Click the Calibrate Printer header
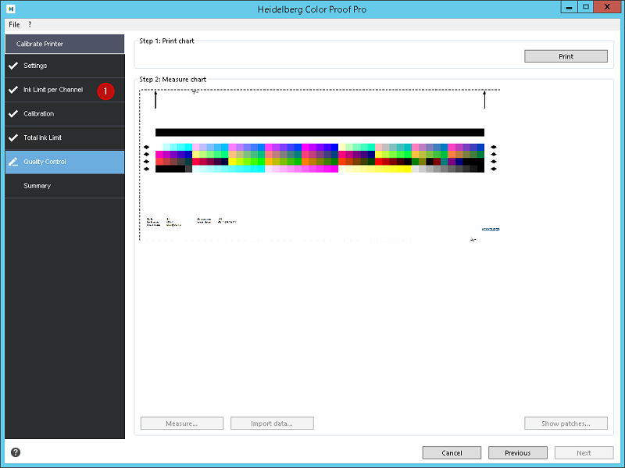625x468 pixels. [x=65, y=44]
